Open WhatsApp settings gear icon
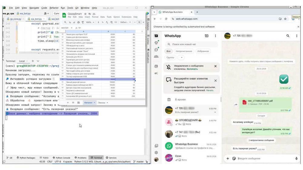The image size is (303, 170). [x=156, y=152]
